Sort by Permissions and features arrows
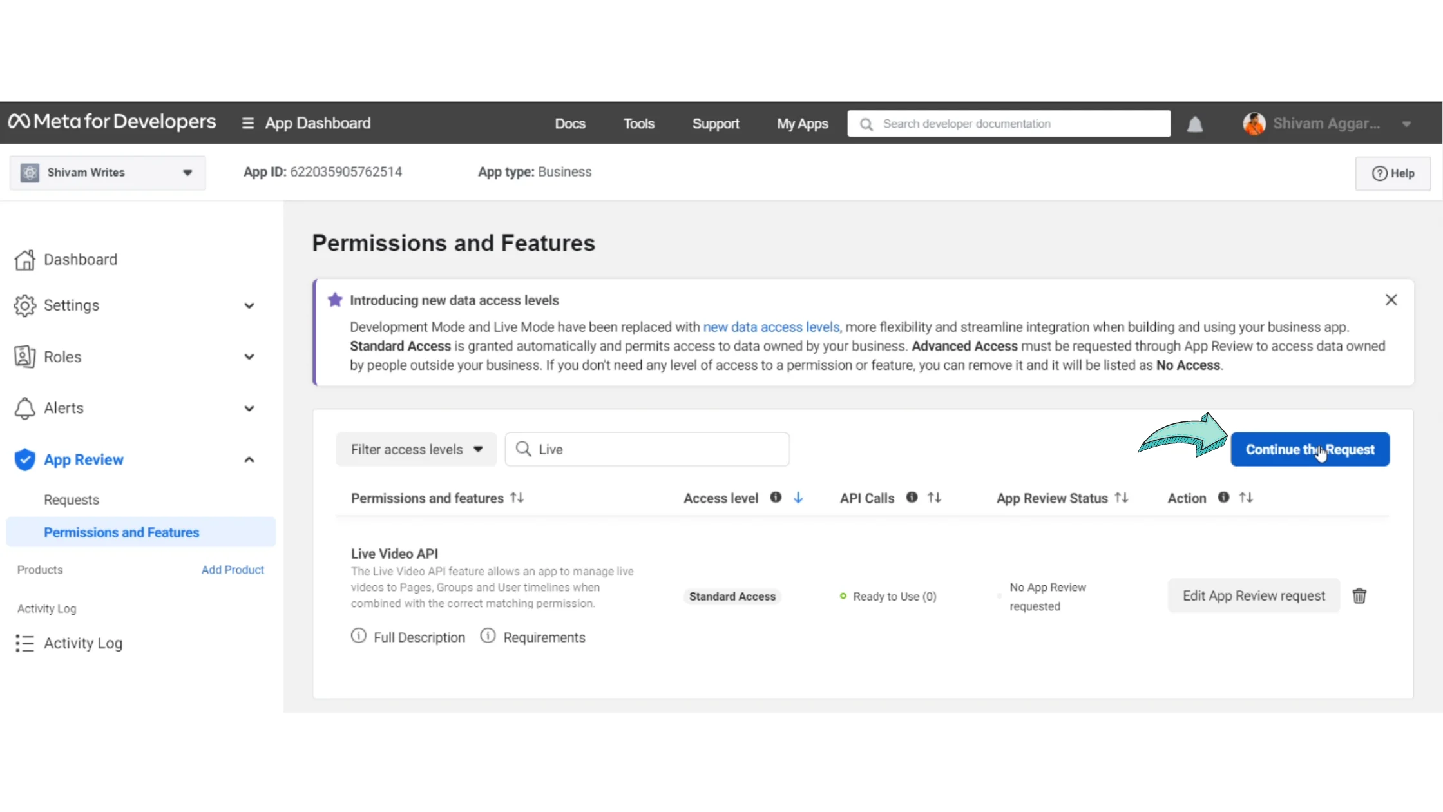1443x812 pixels. point(517,498)
